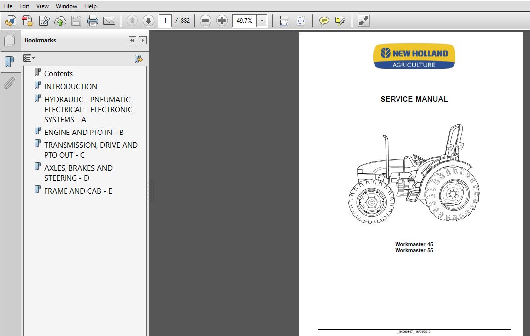Open the page thumbnails panel icon
The image size is (530, 336).
point(10,41)
